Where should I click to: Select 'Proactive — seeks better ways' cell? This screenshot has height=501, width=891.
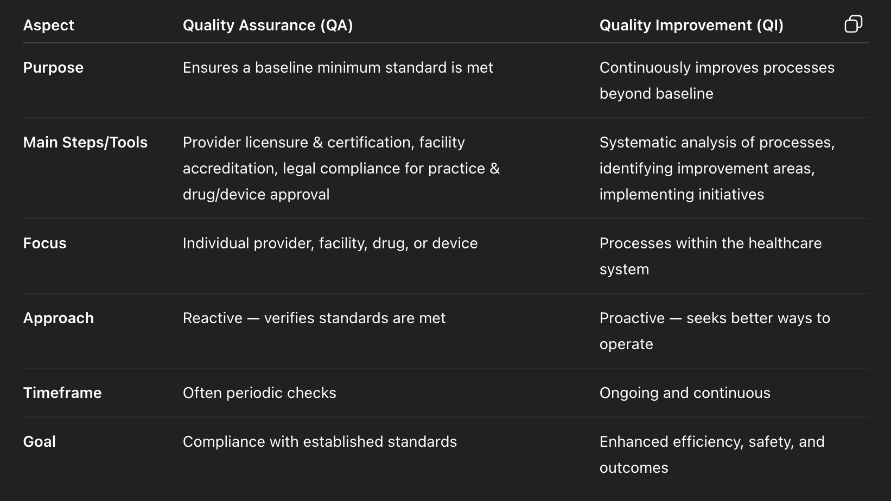tap(715, 331)
